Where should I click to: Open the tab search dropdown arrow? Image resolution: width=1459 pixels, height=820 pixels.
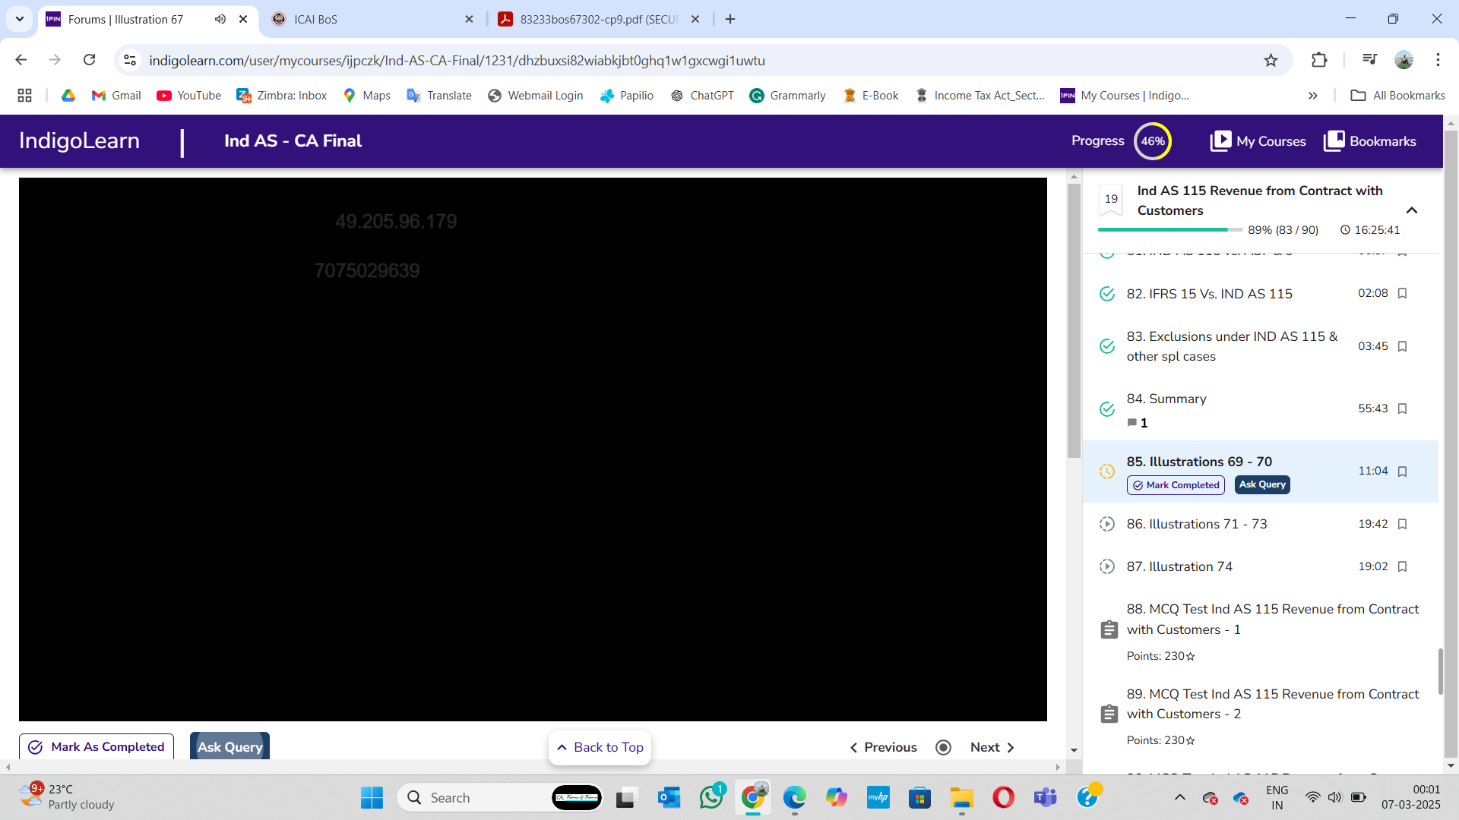(20, 19)
